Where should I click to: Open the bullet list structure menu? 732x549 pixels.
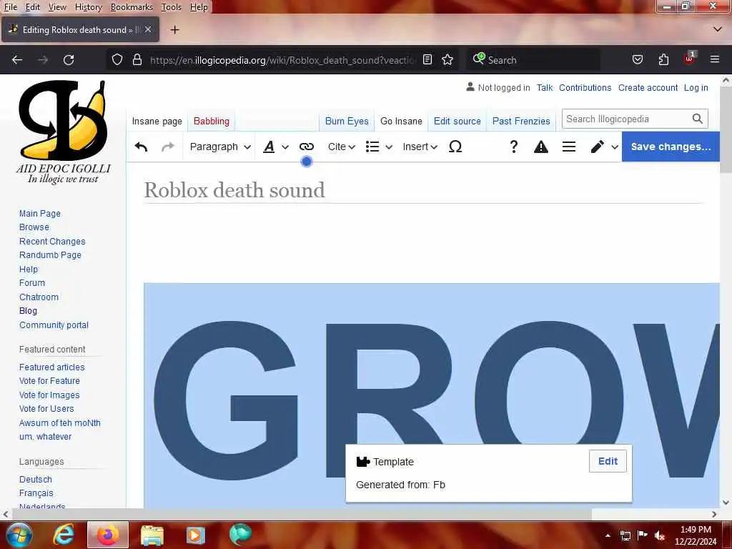[x=379, y=147]
